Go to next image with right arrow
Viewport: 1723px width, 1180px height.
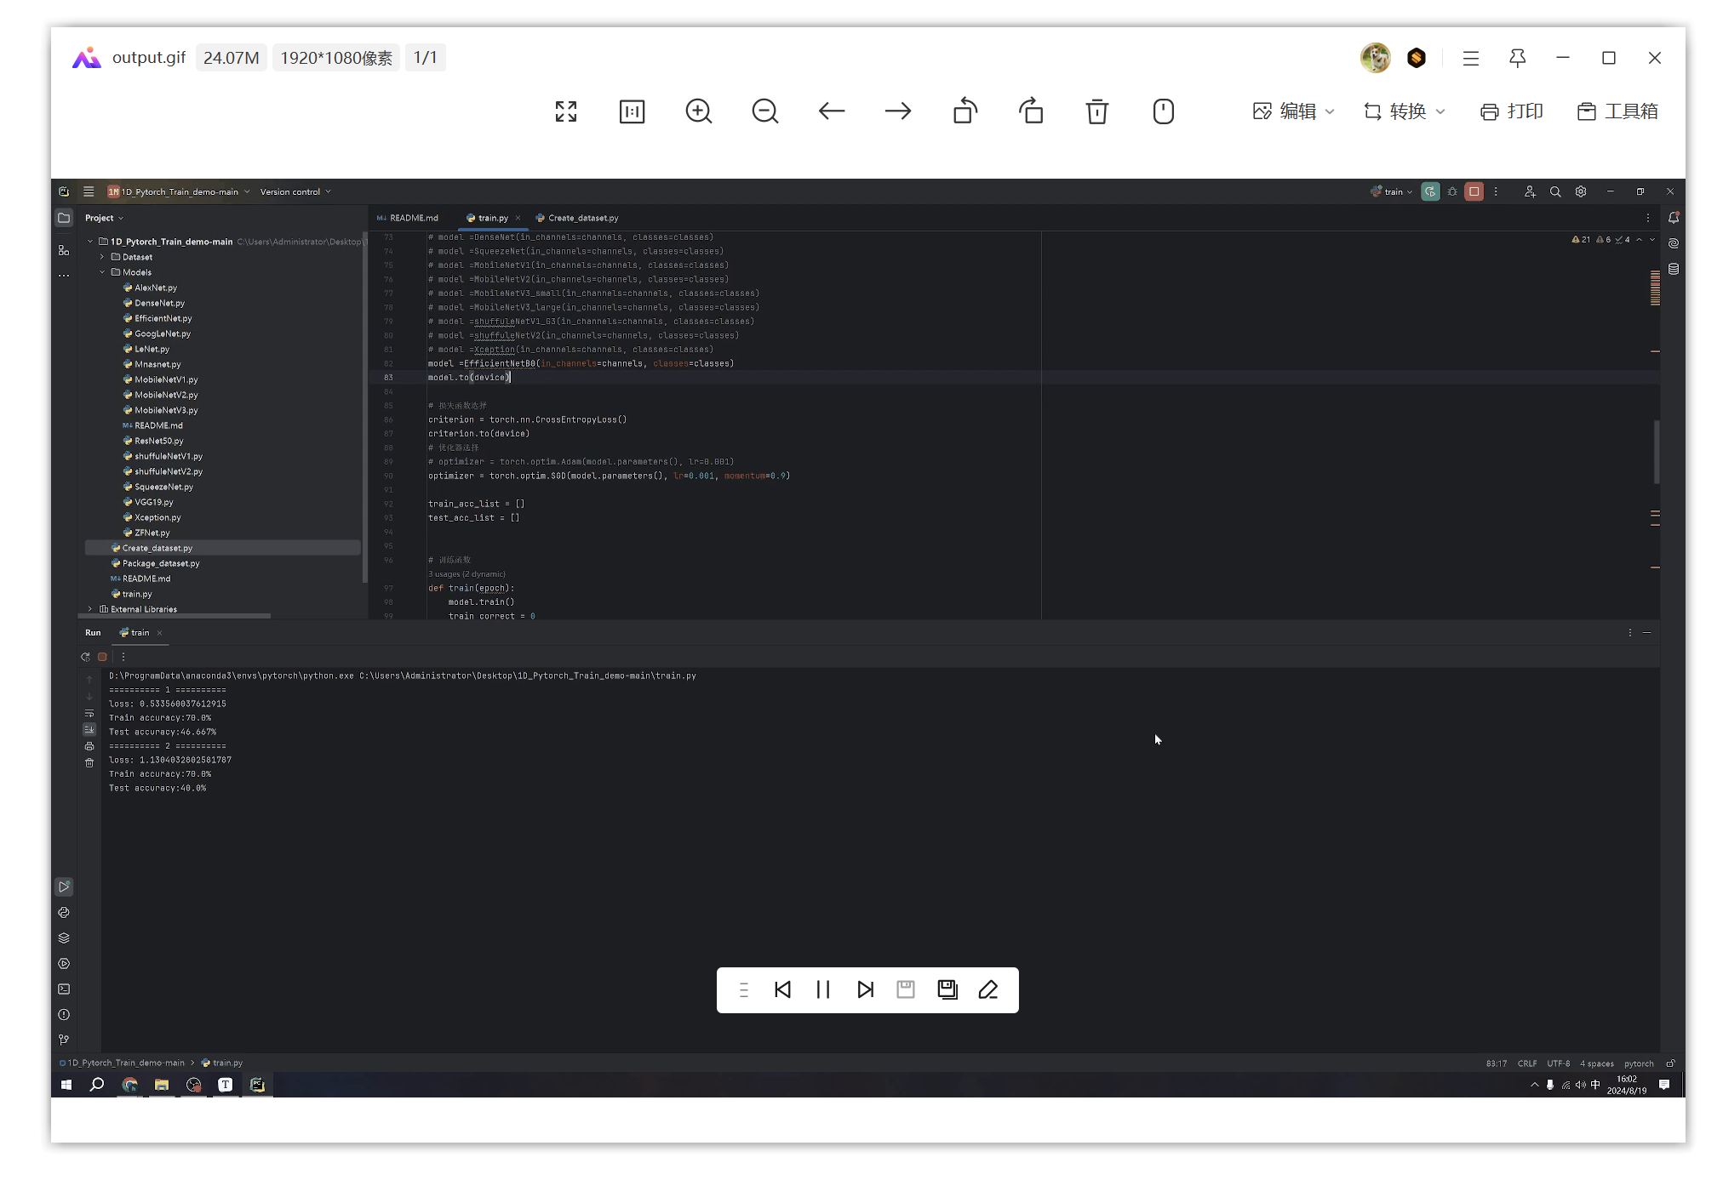pos(898,111)
